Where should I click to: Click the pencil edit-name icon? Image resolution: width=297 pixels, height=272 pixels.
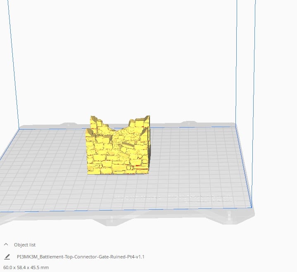tap(7, 257)
